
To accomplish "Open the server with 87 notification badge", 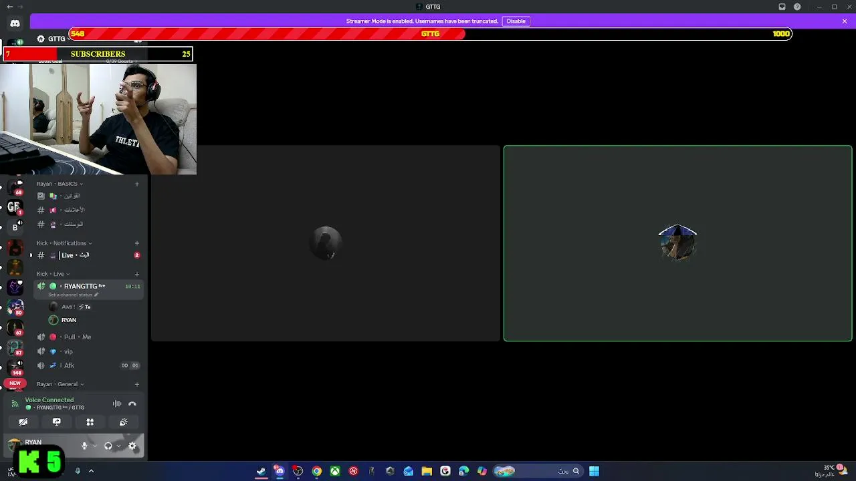I will pos(15,347).
